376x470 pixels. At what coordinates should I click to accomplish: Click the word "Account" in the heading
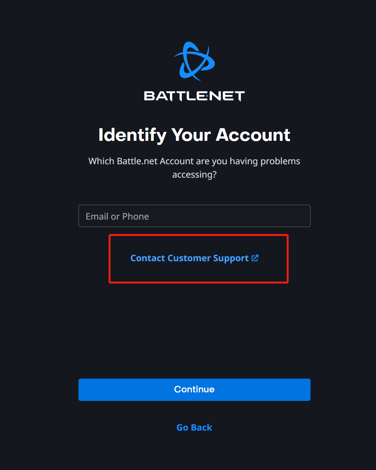pyautogui.click(x=253, y=135)
